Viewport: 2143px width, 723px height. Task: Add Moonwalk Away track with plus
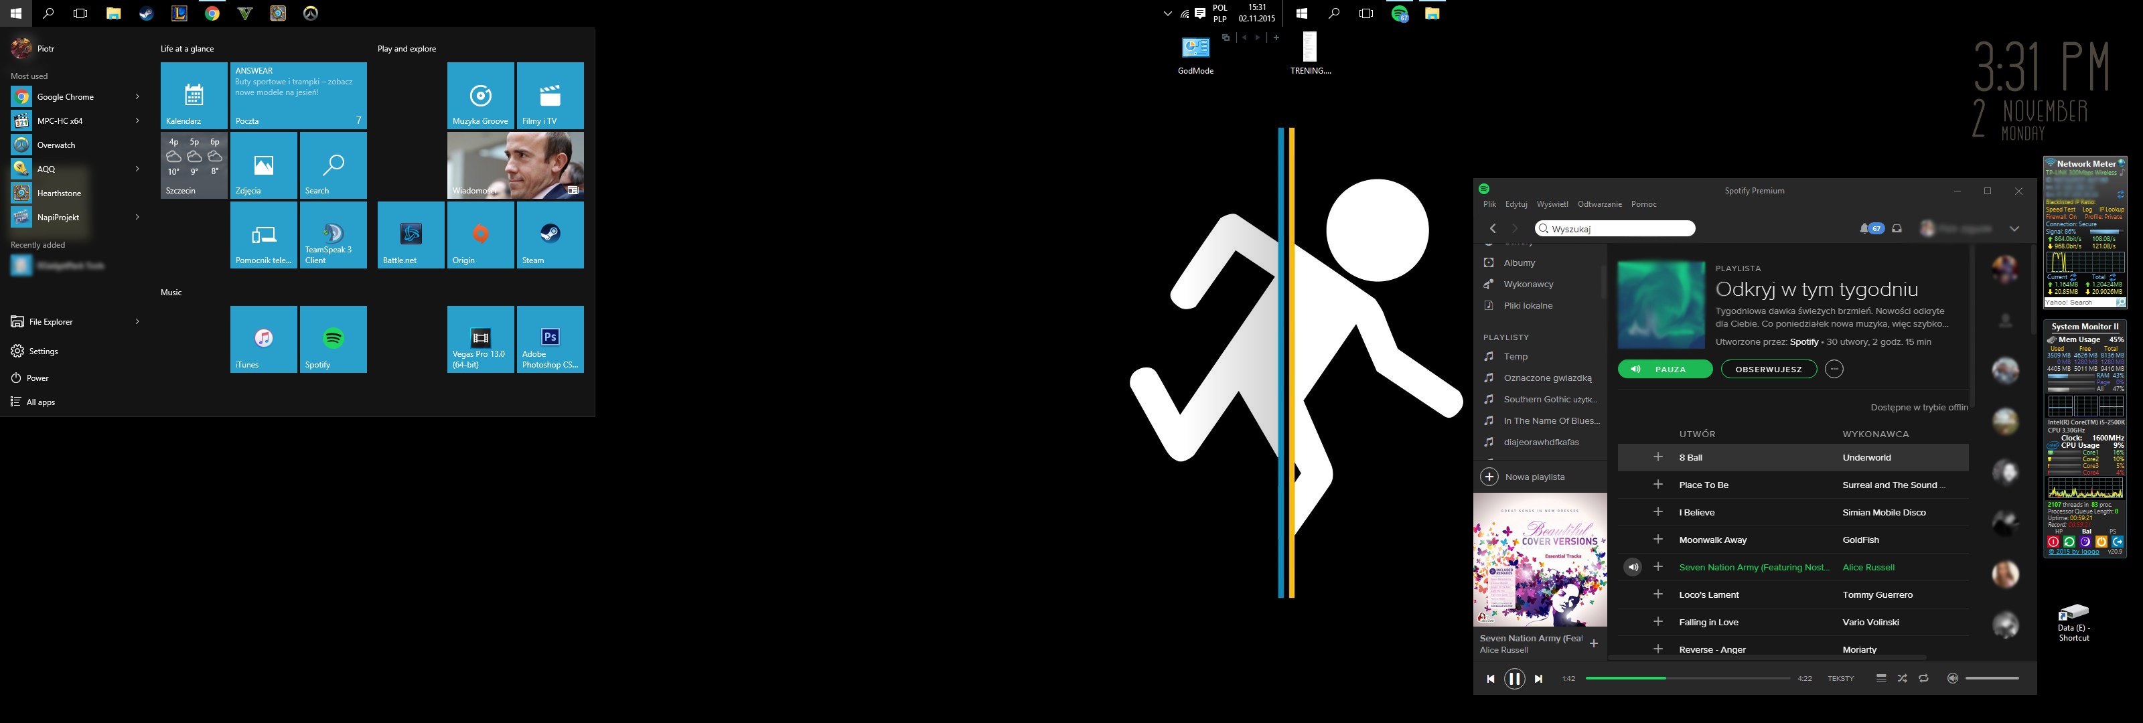coord(1657,539)
